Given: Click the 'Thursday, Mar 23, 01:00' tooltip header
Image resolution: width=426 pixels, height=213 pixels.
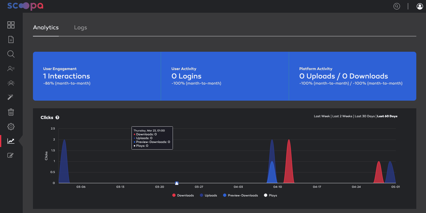Looking at the screenshot, I should pyautogui.click(x=149, y=130).
